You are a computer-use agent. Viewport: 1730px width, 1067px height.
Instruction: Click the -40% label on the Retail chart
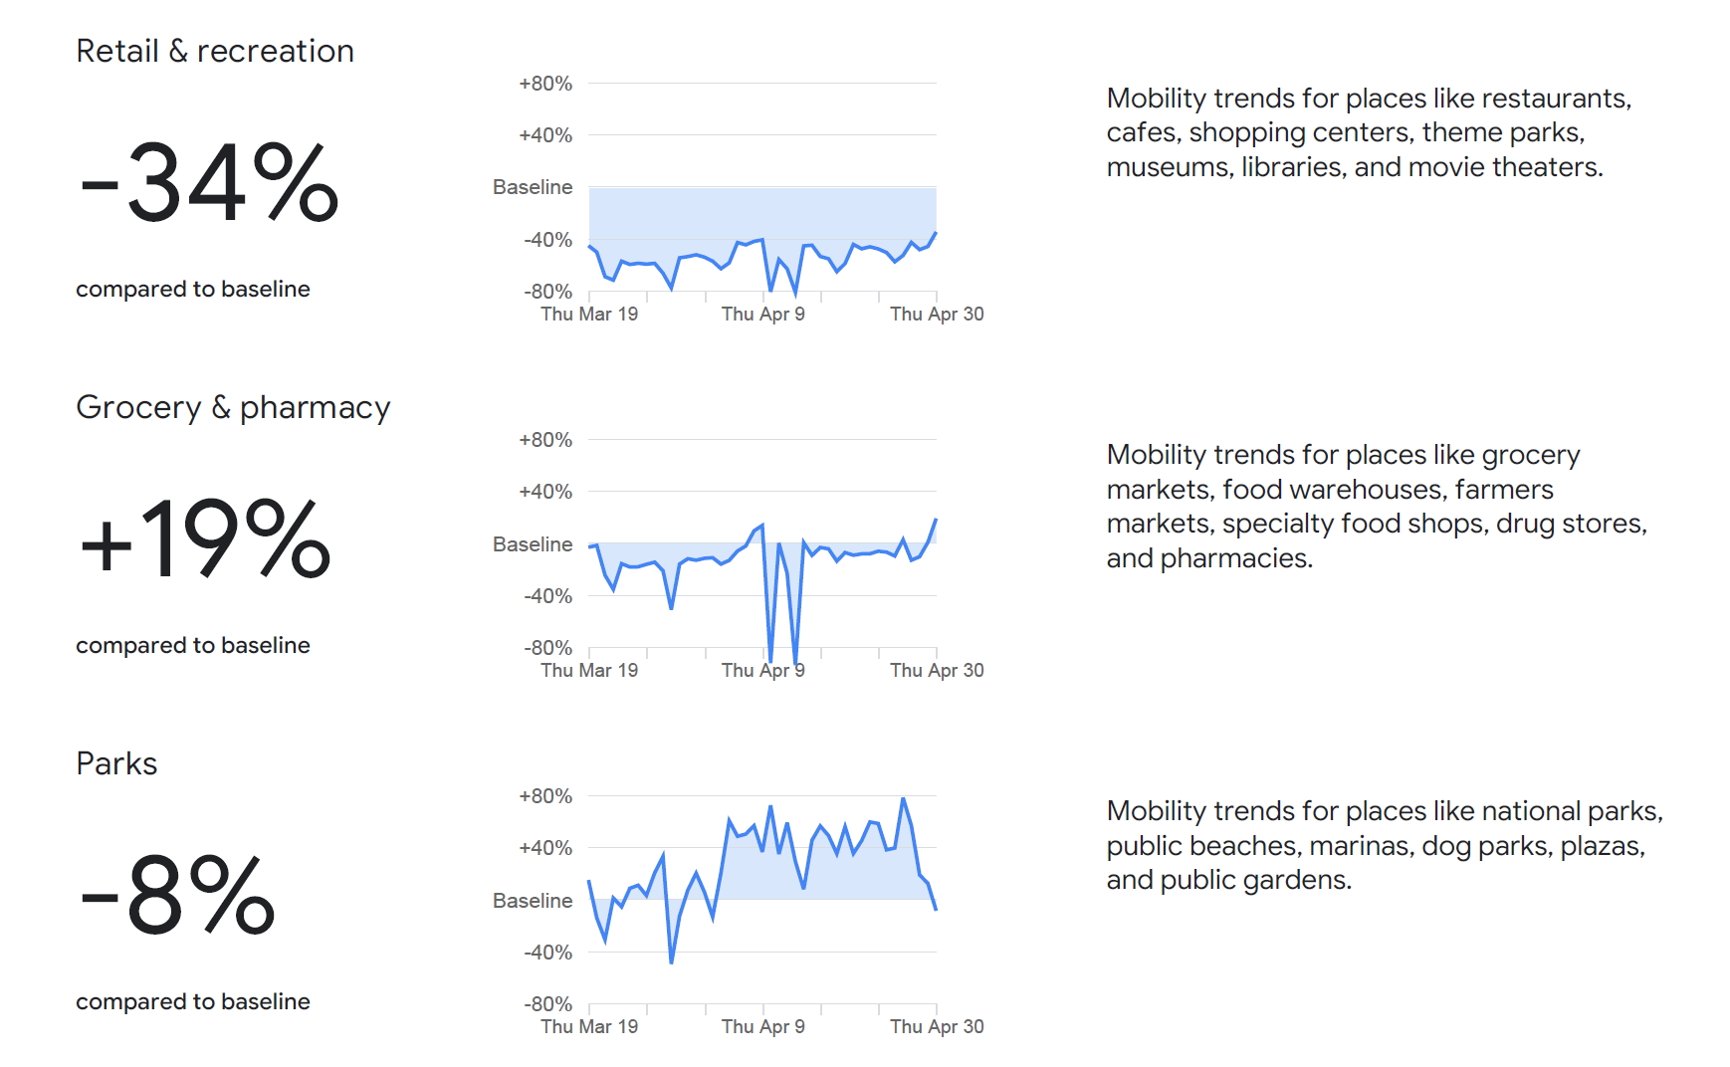tap(547, 240)
